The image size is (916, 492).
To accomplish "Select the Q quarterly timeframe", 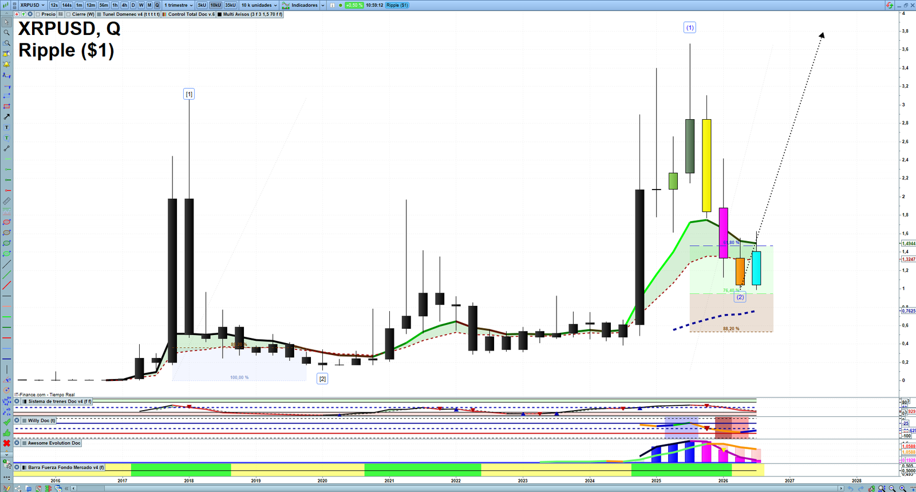I will [157, 5].
